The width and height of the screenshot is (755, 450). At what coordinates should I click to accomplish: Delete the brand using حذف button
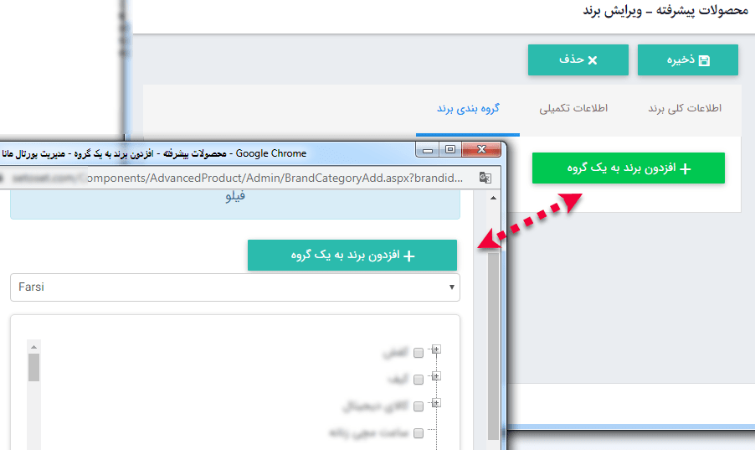(x=578, y=60)
